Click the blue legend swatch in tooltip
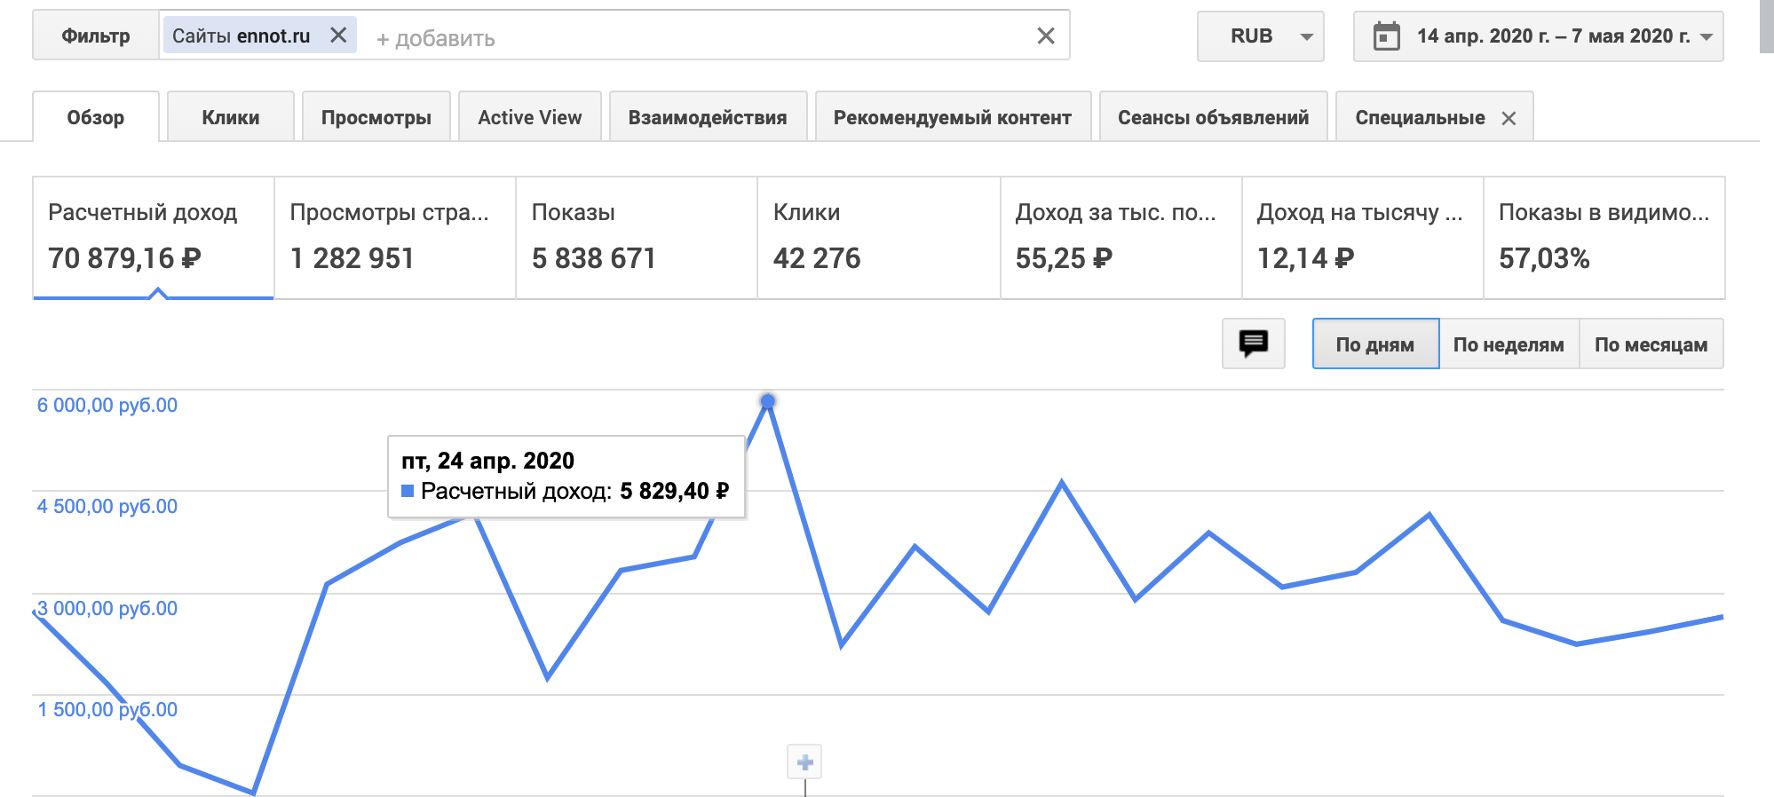 coord(408,491)
